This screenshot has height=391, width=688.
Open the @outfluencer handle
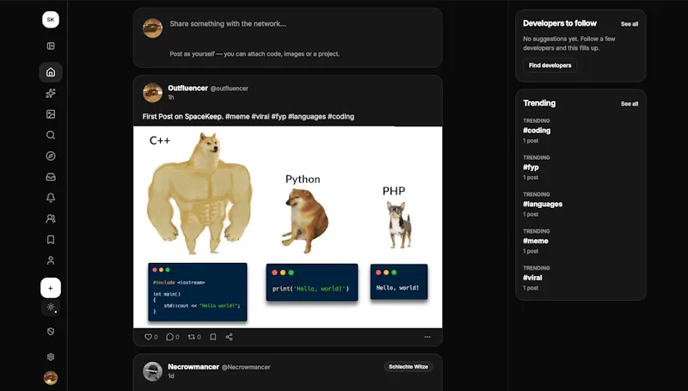230,89
